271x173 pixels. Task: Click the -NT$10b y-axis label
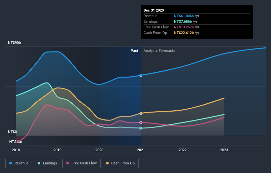pos(15,142)
